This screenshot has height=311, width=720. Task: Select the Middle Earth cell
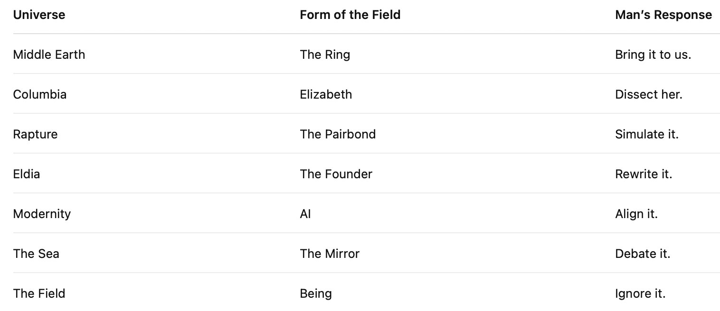pyautogui.click(x=49, y=55)
